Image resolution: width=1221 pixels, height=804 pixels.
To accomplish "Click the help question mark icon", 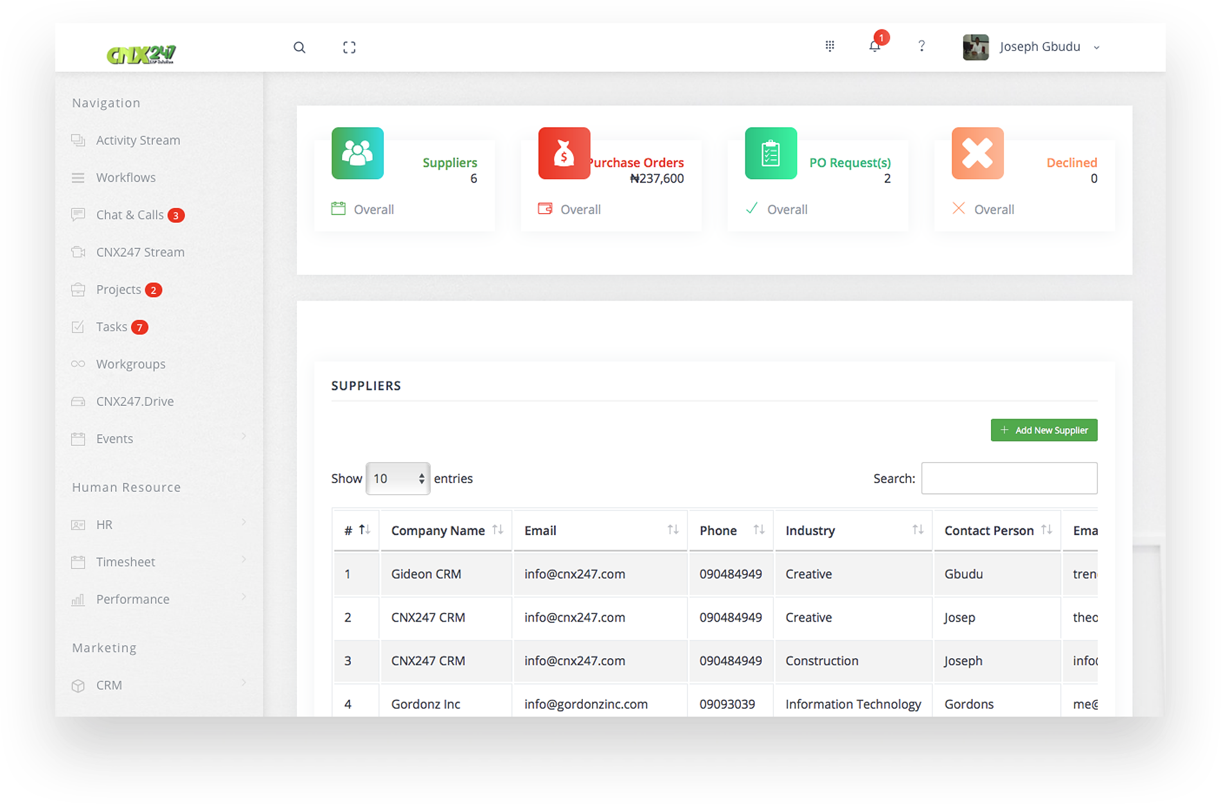I will coord(922,46).
